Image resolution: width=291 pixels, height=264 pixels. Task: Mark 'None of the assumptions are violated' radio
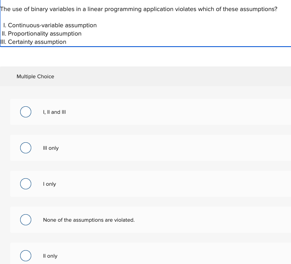click(x=26, y=220)
